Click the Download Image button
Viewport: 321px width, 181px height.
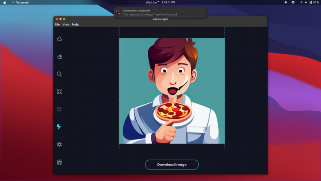click(x=172, y=165)
